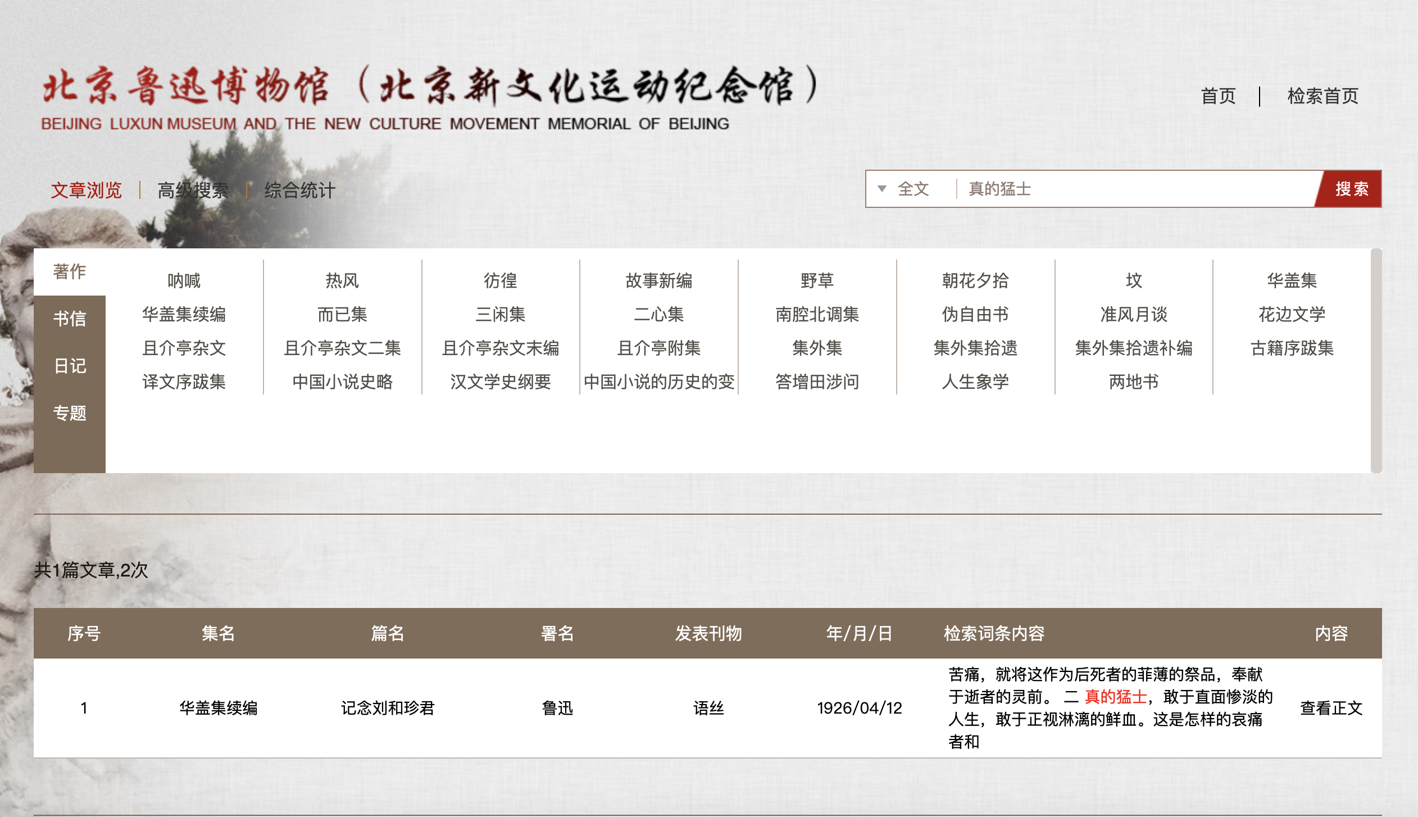
Task: Open the collection 古籍序跋集
Action: point(1292,348)
